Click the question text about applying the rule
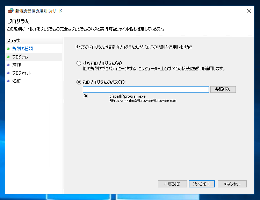This screenshot has height=200, width=260. point(133,47)
